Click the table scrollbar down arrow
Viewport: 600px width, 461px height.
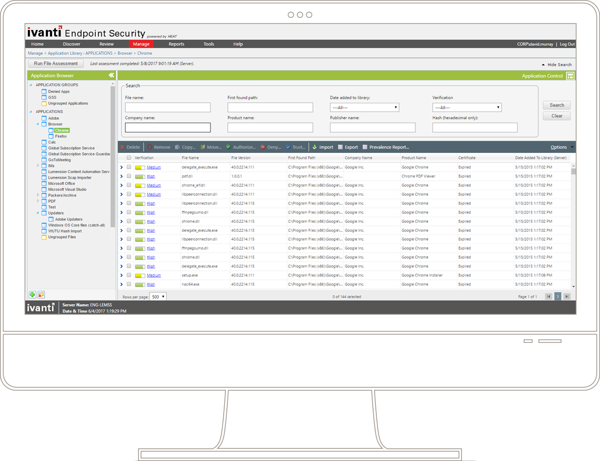(x=573, y=287)
